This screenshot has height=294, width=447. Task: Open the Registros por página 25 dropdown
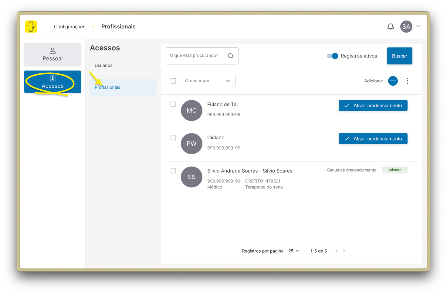[x=293, y=251]
